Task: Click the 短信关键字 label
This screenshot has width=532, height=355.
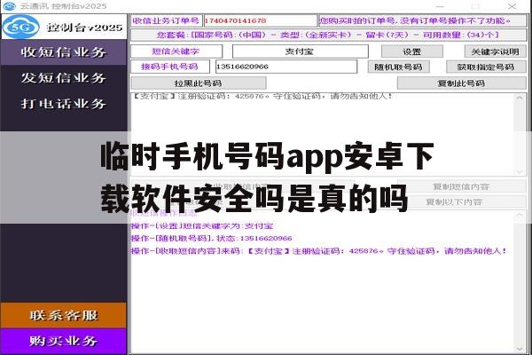Action: [176, 51]
